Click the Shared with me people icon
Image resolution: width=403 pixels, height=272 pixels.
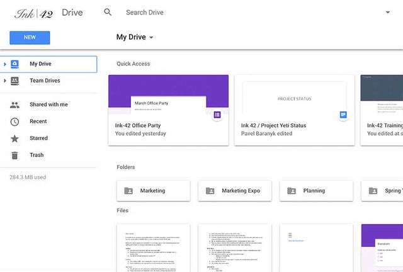coord(14,105)
